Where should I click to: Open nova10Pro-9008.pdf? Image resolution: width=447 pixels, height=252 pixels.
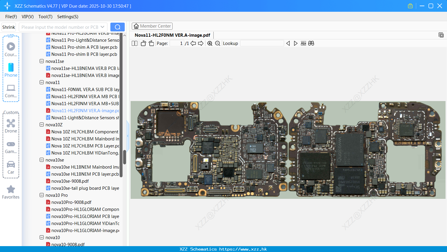click(x=69, y=202)
